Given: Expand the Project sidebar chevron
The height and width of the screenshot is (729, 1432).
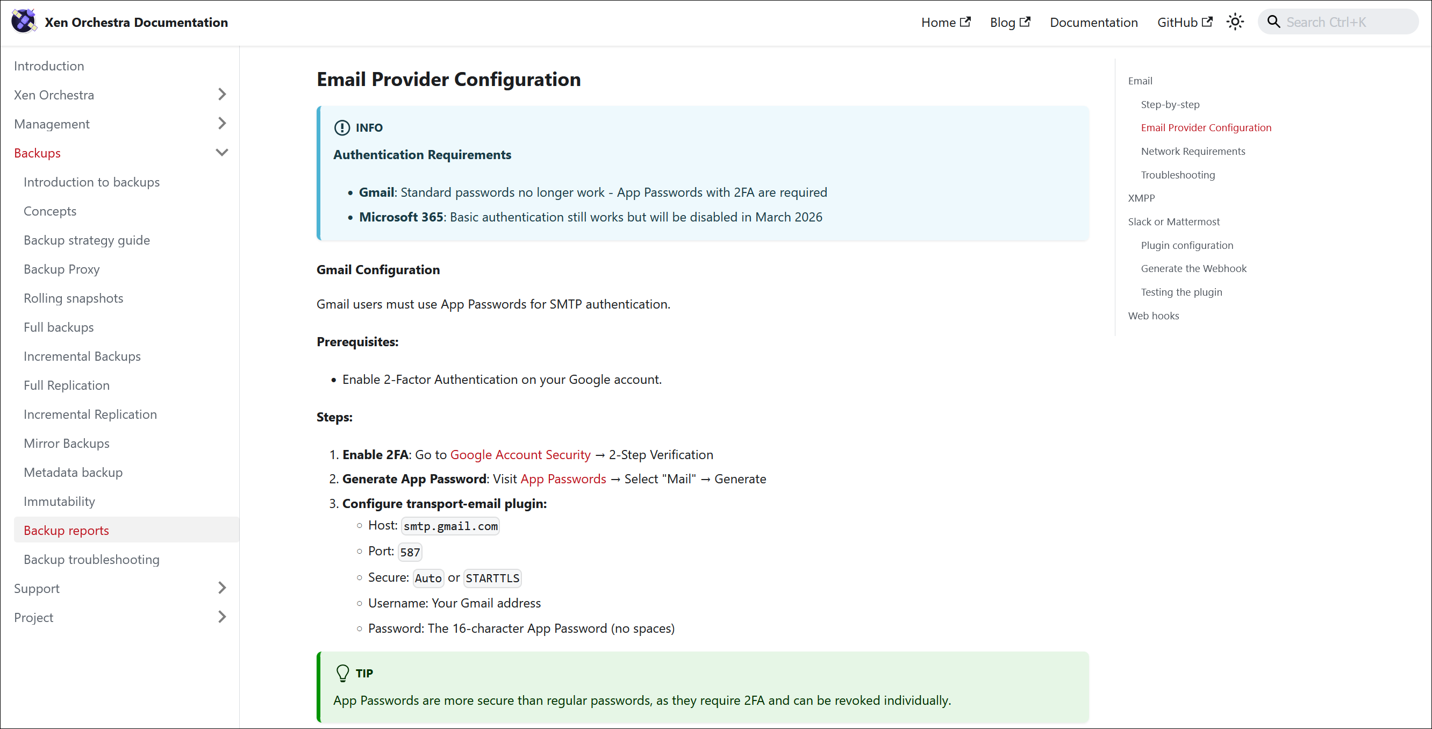Looking at the screenshot, I should [222, 617].
